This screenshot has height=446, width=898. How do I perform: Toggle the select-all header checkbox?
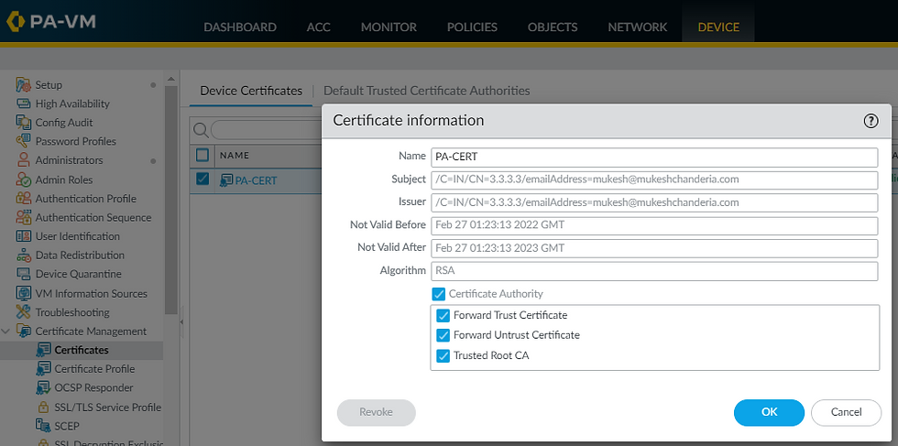pos(203,155)
